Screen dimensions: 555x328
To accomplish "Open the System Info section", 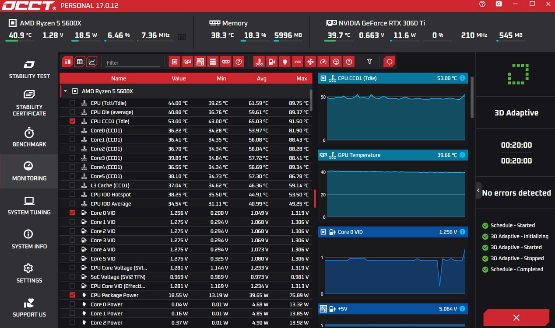I will tap(29, 240).
